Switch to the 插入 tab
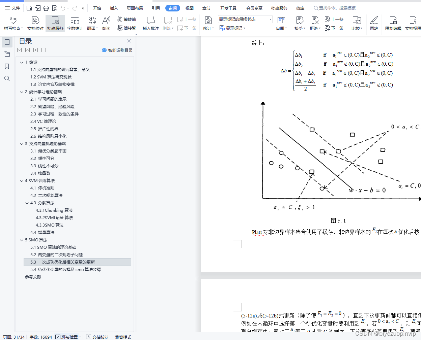This screenshot has height=340, width=421. (x=114, y=8)
